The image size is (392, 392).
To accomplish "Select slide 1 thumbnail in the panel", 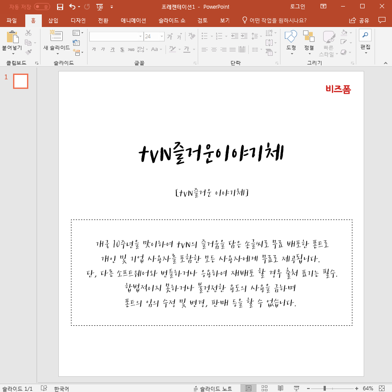I will [x=20, y=81].
